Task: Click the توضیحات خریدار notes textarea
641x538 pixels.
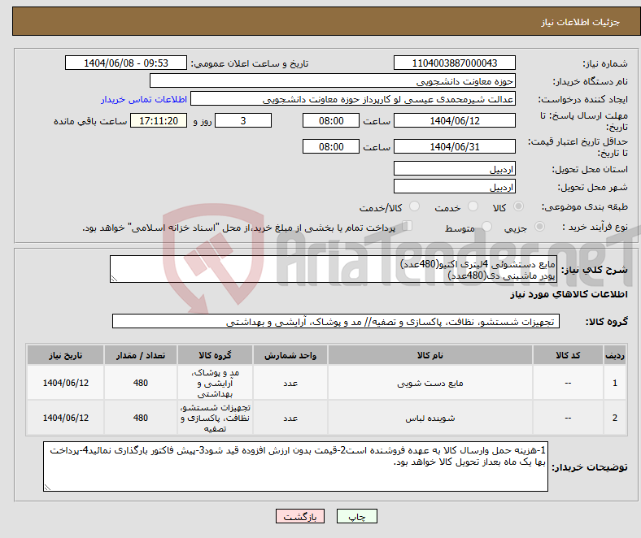Action: 295,466
